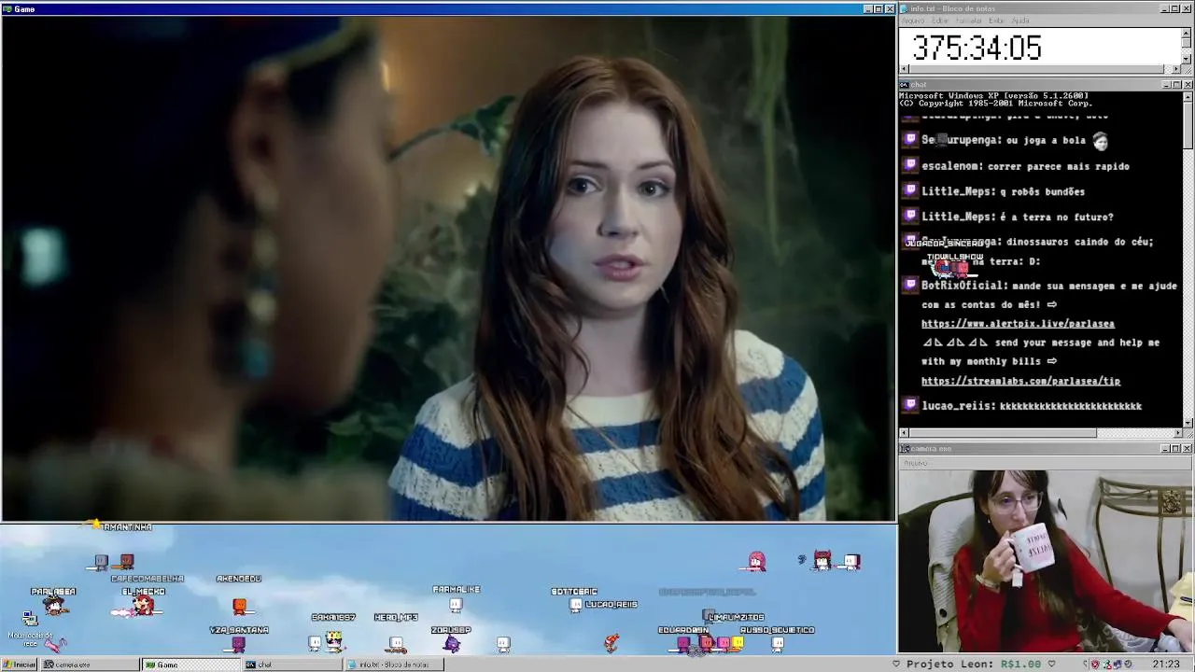Image resolution: width=1195 pixels, height=672 pixels.
Task: Click the webcam feed in camera.exe window
Action: click(1046, 560)
